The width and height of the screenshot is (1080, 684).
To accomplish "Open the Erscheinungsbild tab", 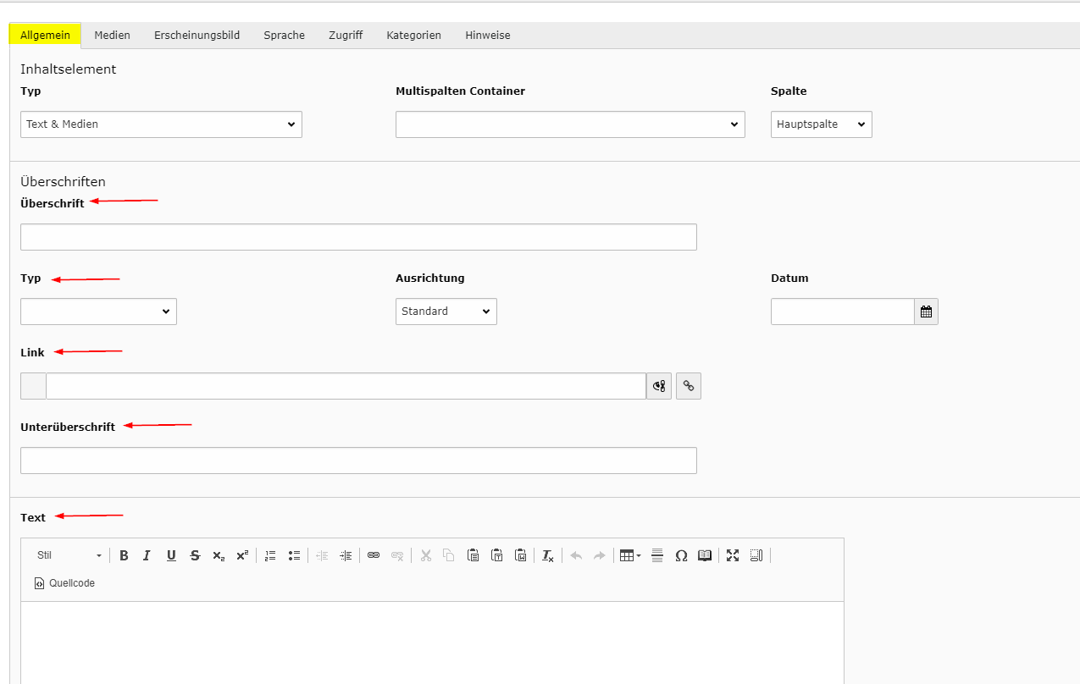I will 197,36.
